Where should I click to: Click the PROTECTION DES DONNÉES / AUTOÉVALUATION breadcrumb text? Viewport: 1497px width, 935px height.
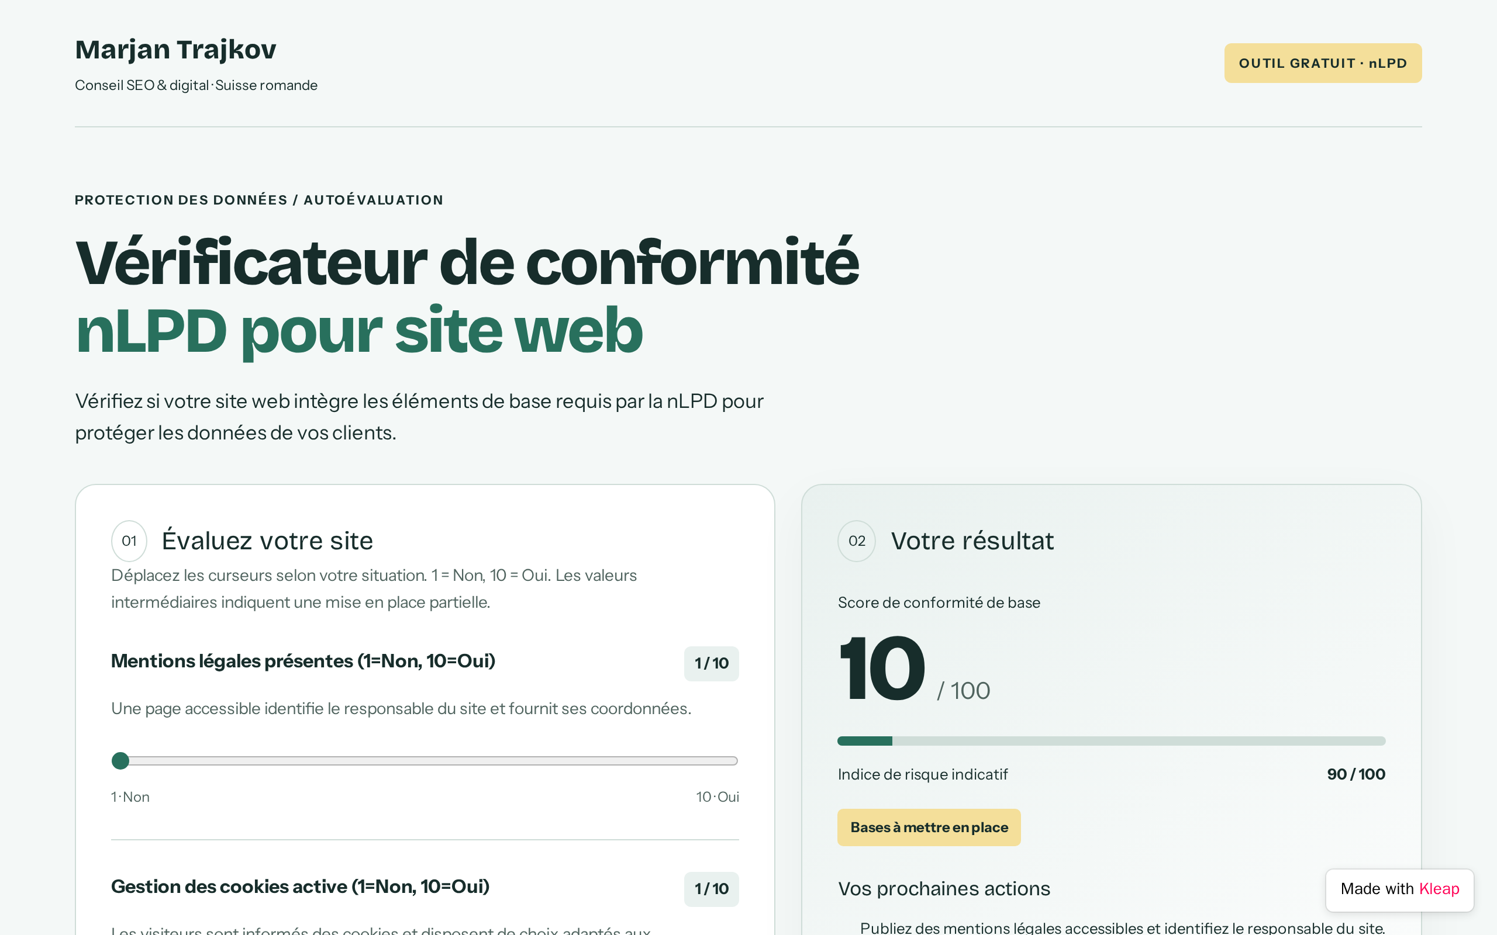[259, 200]
